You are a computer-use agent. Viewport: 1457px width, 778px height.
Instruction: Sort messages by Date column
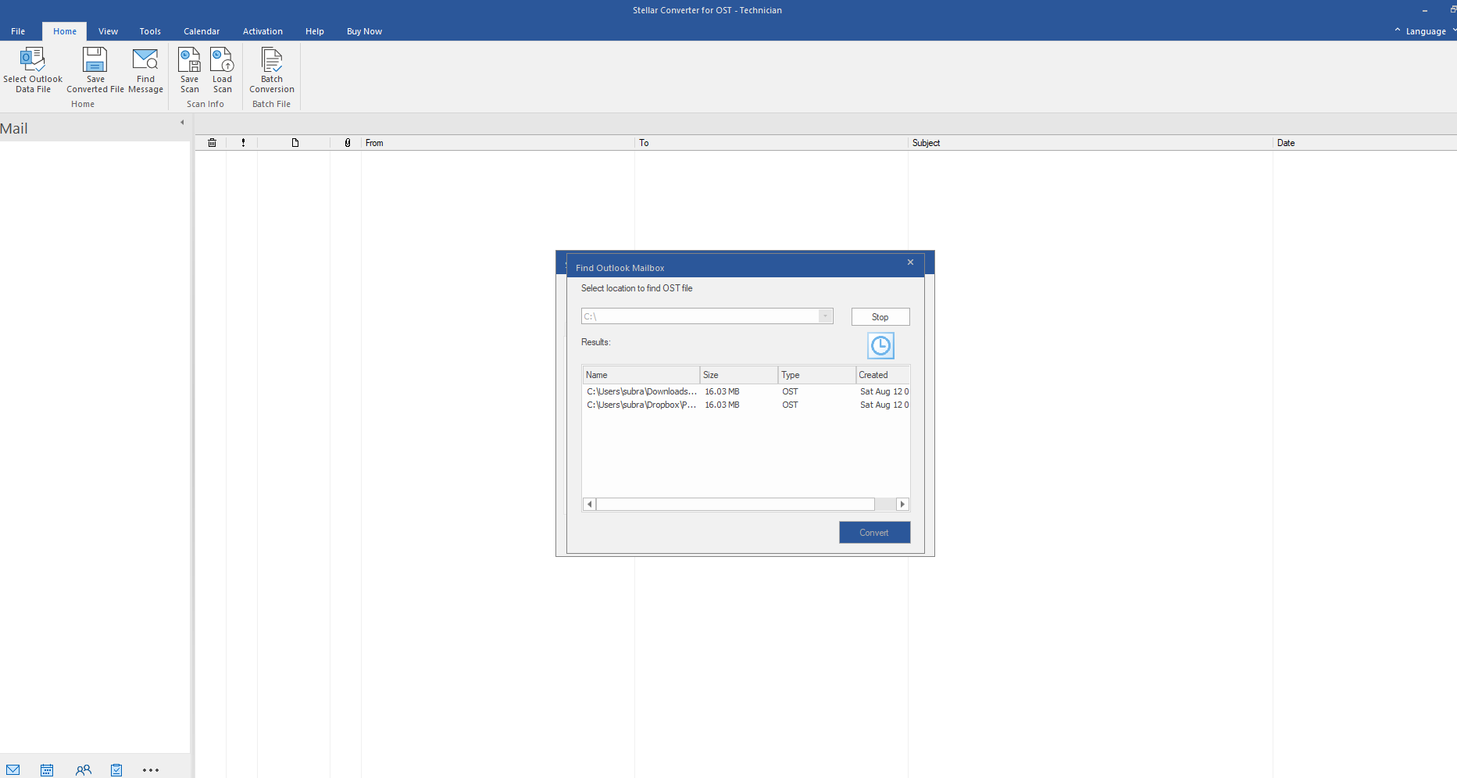(x=1365, y=143)
